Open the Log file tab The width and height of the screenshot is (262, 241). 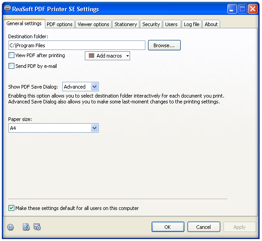click(192, 24)
